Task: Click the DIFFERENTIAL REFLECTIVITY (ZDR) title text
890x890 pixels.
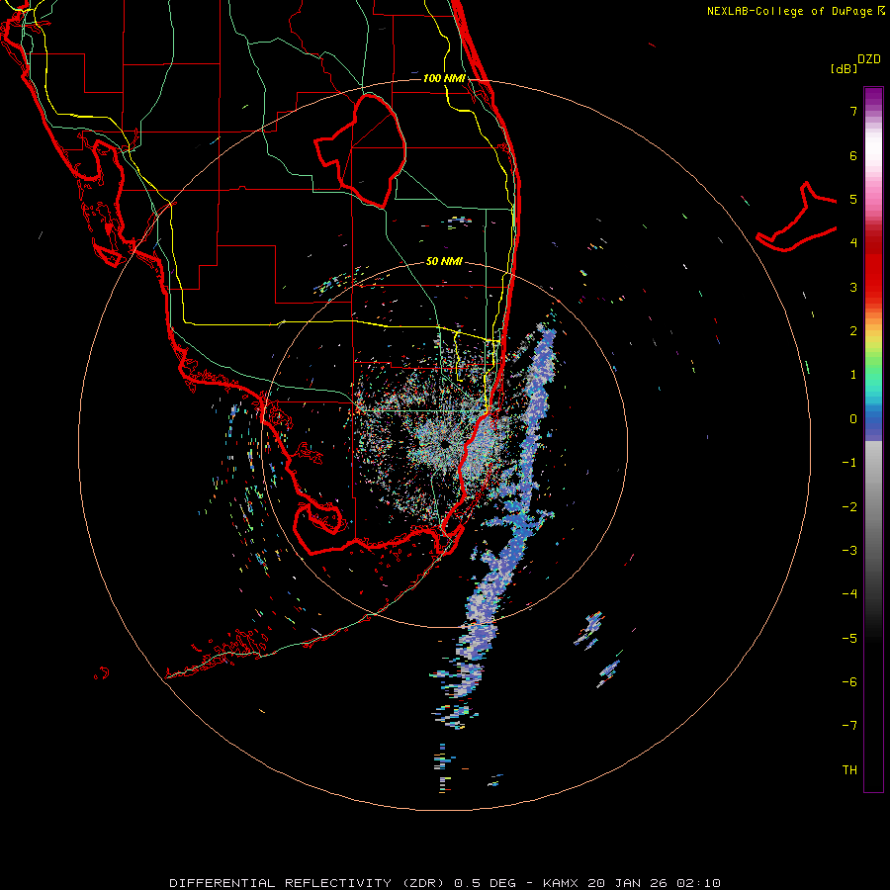Action: tap(309, 883)
